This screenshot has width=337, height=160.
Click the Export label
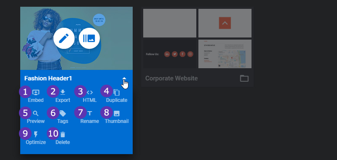pos(63,100)
